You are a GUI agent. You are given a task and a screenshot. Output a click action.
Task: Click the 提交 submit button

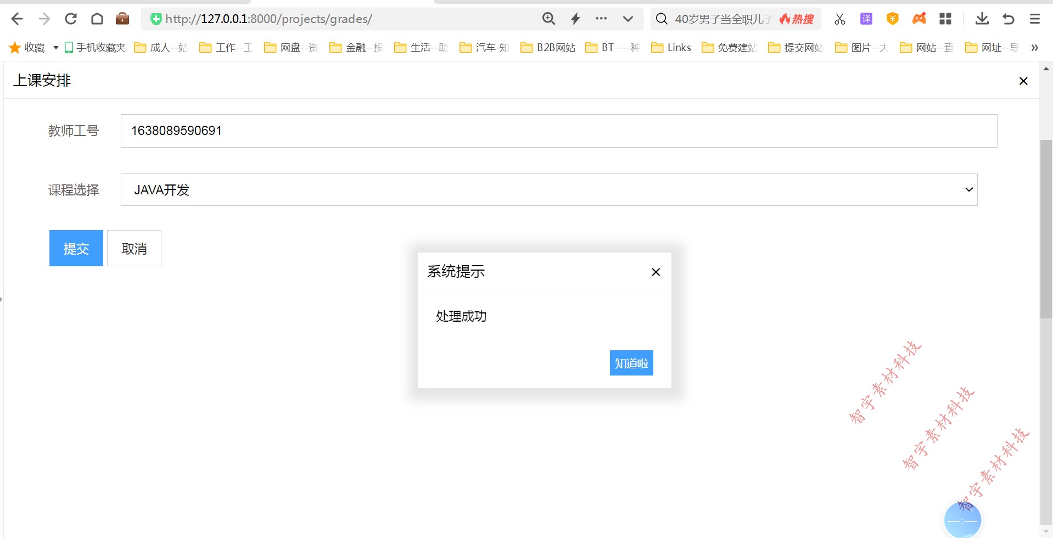point(76,248)
